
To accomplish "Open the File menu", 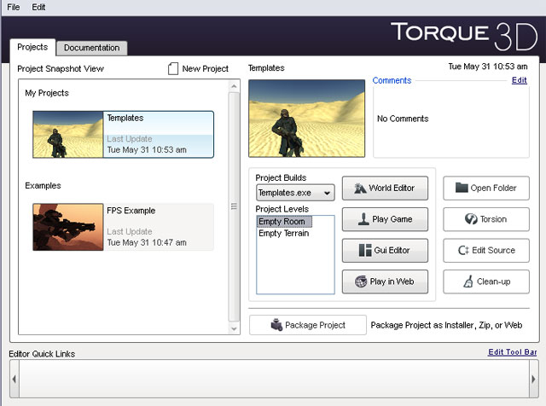I will tap(13, 7).
